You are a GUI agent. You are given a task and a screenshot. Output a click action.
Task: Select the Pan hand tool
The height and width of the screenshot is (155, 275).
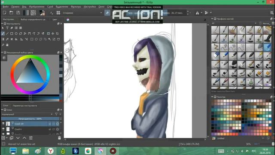pyautogui.click(x=7, y=45)
